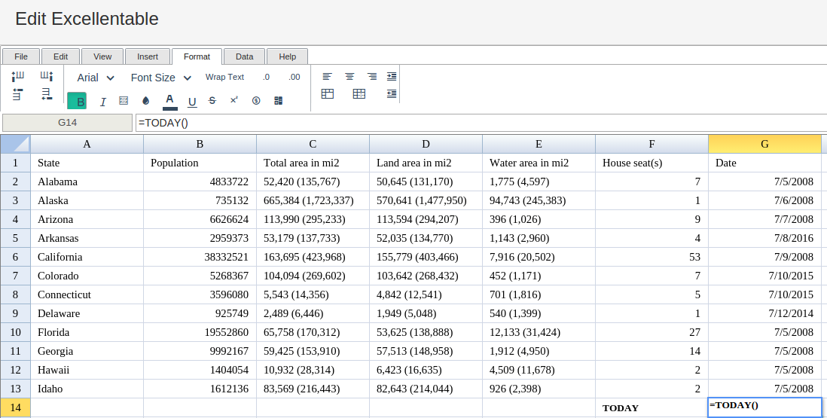
Task: Toggle Wrap Text for the cell
Action: (x=224, y=77)
